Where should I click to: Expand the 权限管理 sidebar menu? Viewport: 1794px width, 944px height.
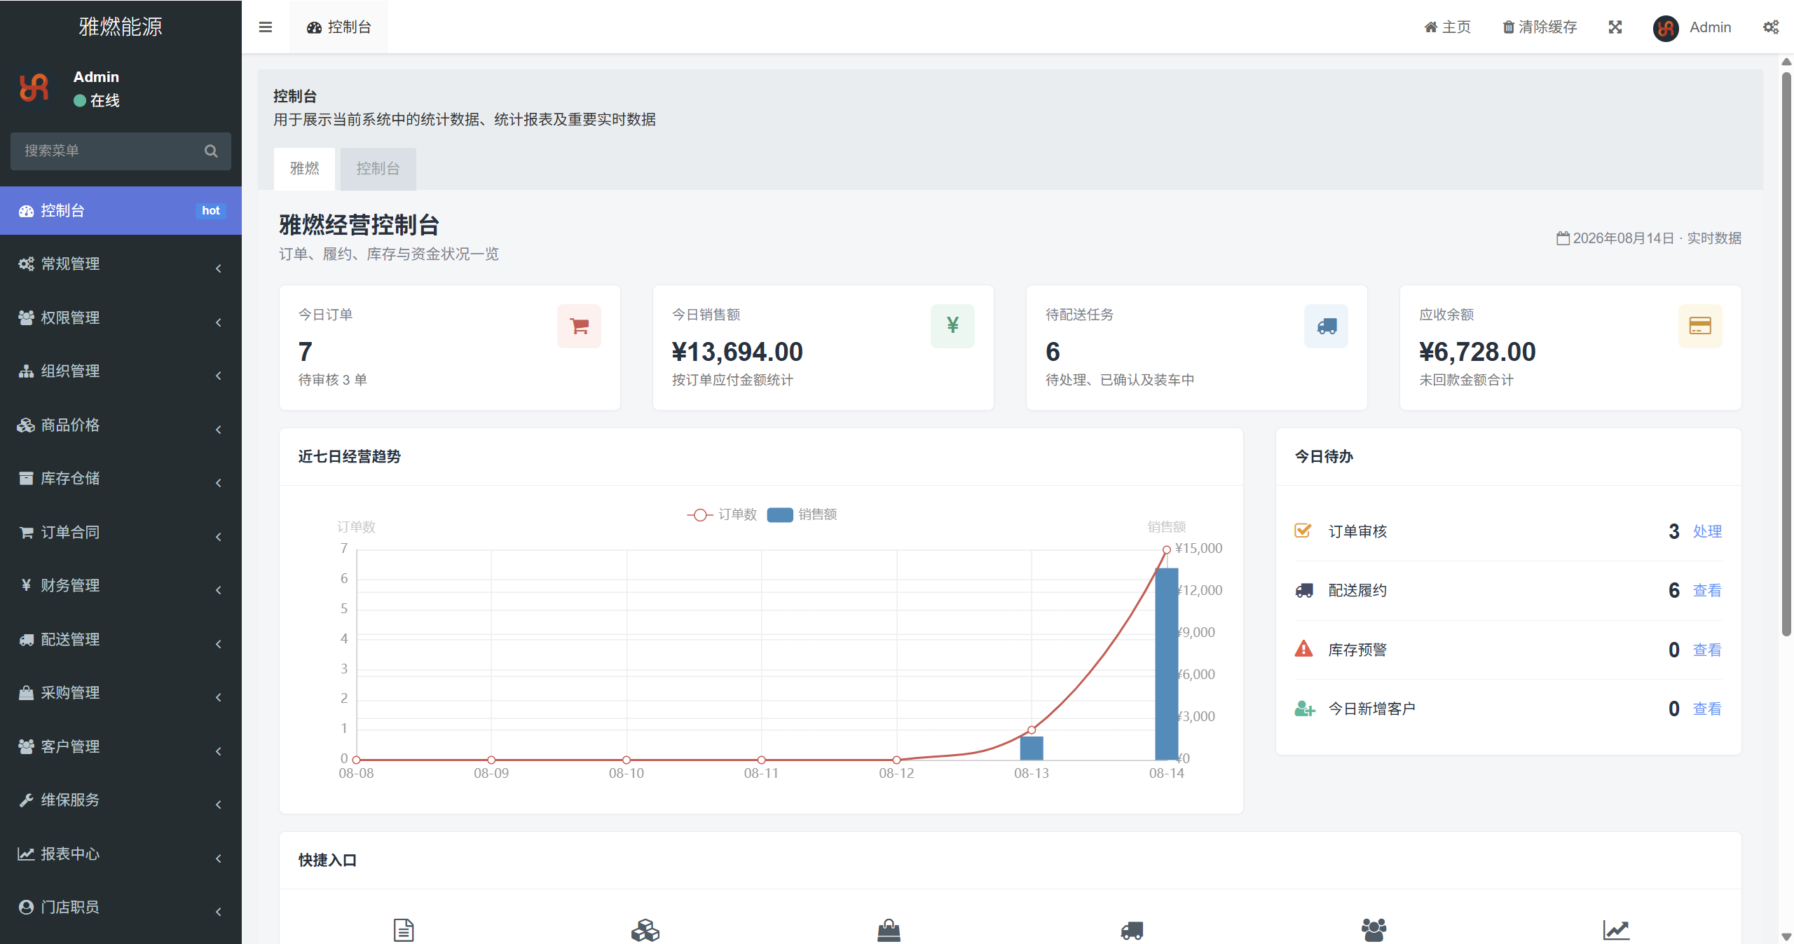121,318
